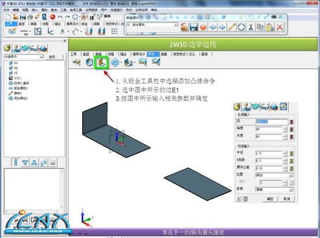Collapse dialog options with the double-chevron button

[x=239, y=199]
